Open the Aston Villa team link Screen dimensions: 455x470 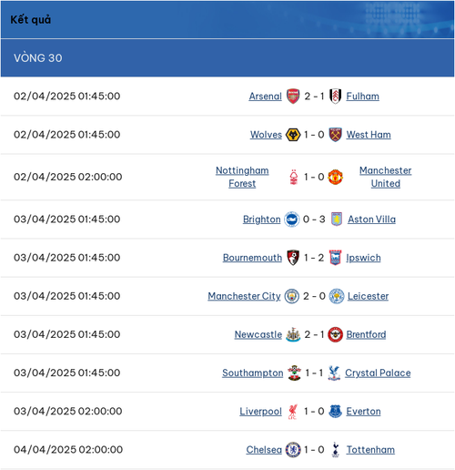(371, 220)
